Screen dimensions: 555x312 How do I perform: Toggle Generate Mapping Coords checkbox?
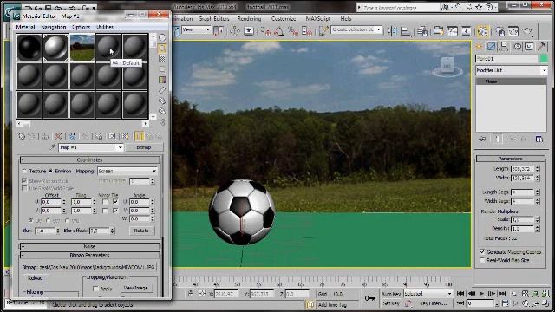(x=482, y=252)
